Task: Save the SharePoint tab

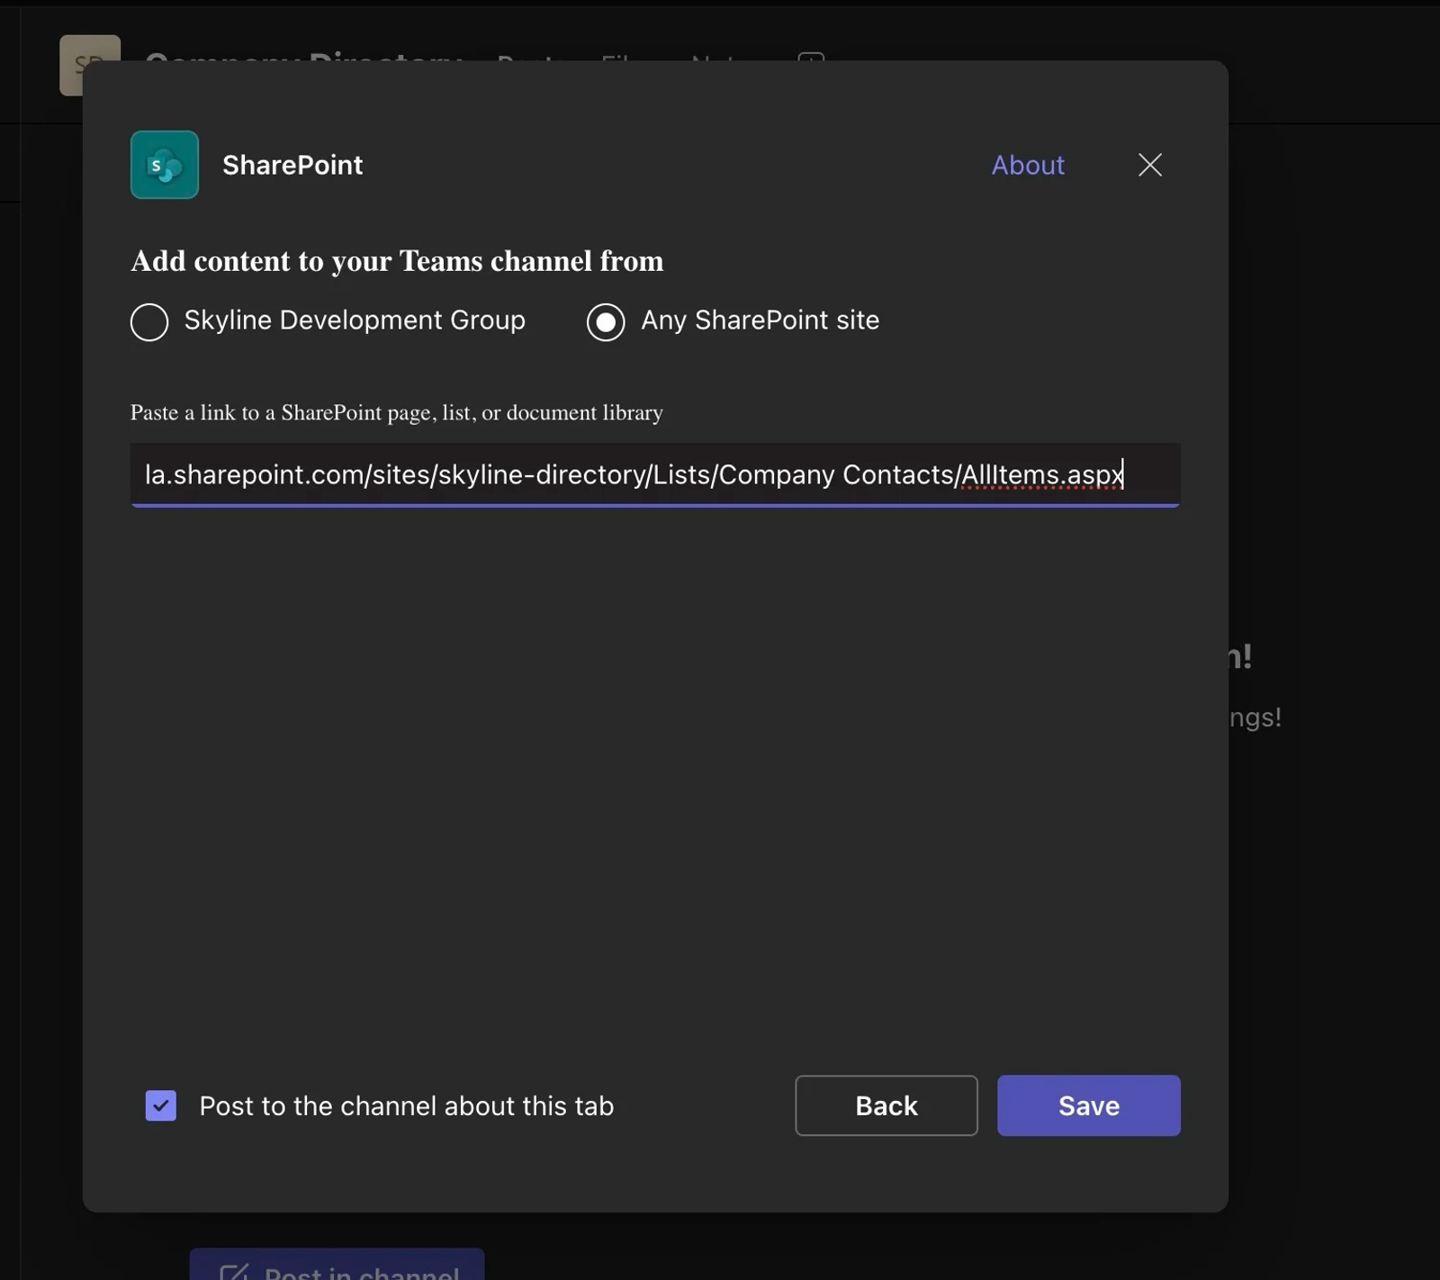Action: pyautogui.click(x=1089, y=1105)
